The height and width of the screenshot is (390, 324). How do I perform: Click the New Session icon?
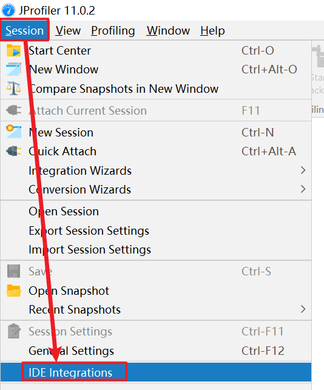coord(13,132)
